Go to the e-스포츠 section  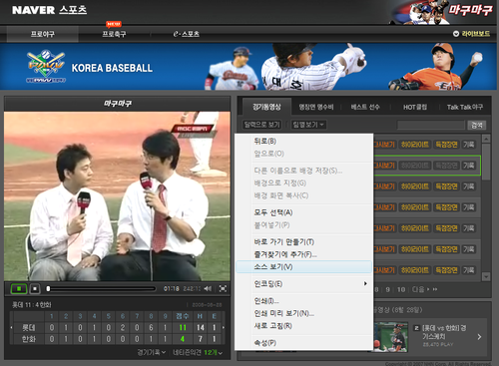tap(186, 34)
